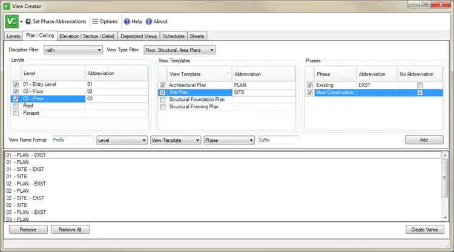454x252 pixels.
Task: Open the Level name format dropdown
Action: coord(122,140)
